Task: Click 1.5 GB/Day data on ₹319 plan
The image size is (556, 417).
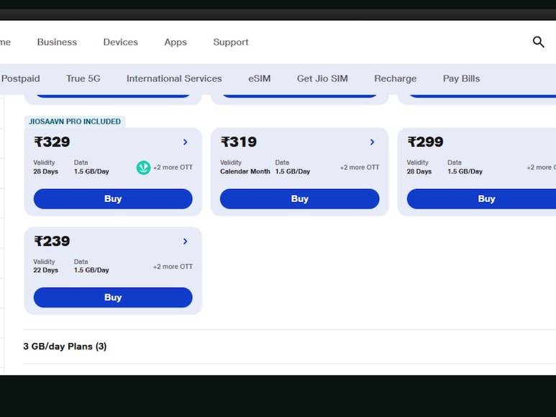Action: tap(293, 172)
